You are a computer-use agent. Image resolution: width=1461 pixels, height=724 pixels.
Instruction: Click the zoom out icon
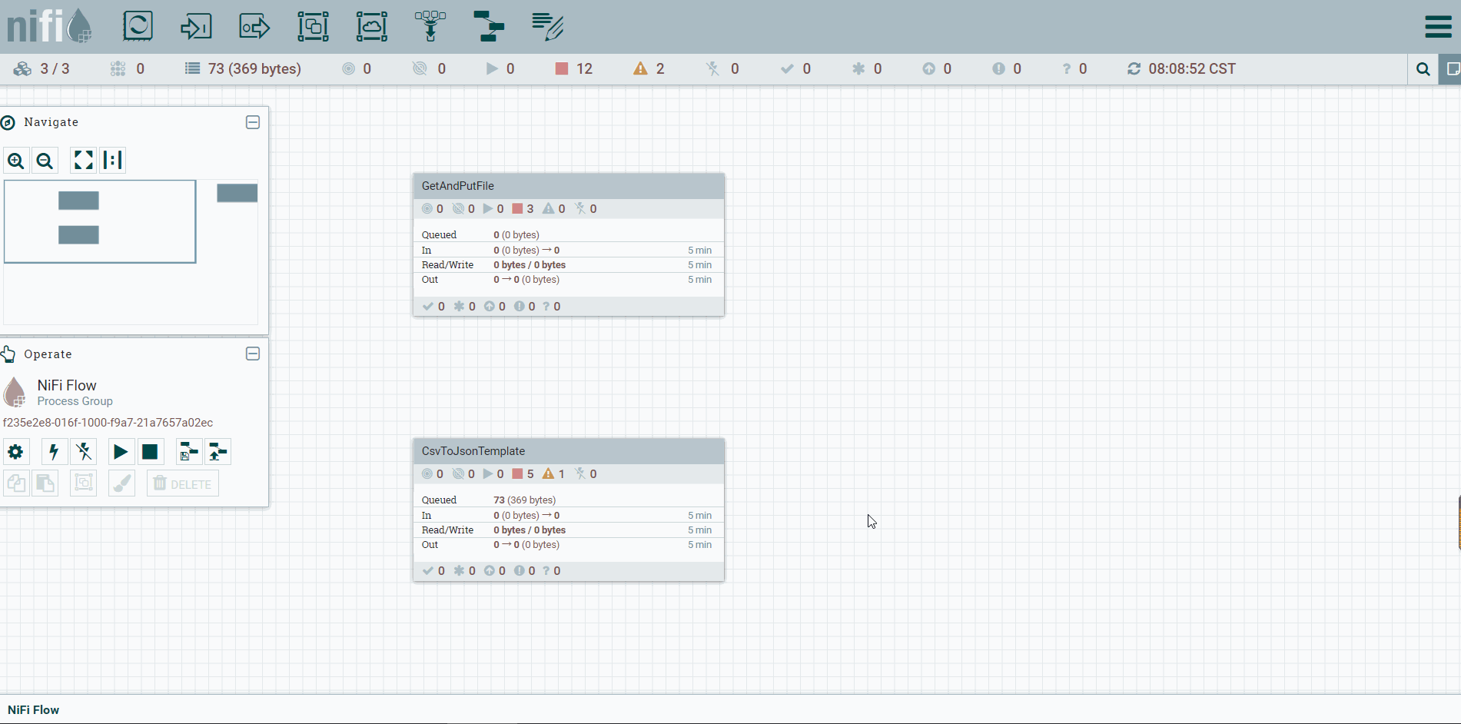click(45, 161)
